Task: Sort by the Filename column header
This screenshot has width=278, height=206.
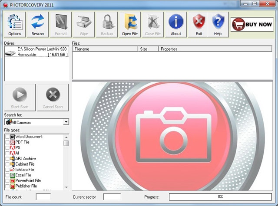Action: pos(105,49)
